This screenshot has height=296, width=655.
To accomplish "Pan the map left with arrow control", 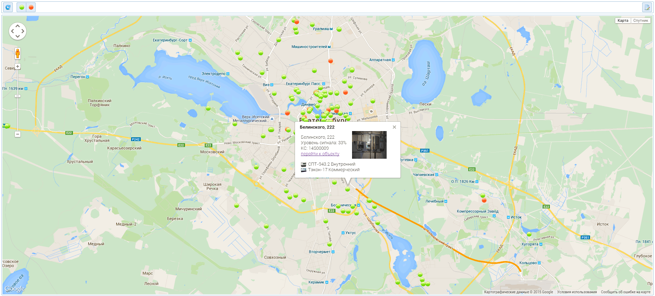I will tap(12, 31).
